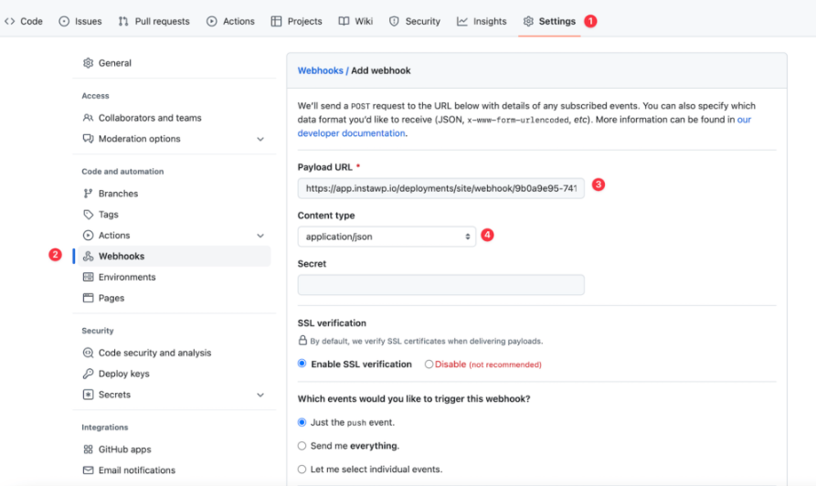Open the Content type application/json dropdown

[x=387, y=237]
